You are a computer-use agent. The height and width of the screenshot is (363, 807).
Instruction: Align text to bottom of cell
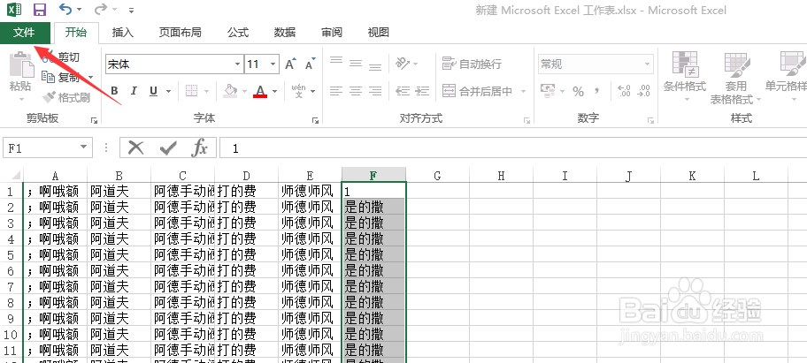375,65
